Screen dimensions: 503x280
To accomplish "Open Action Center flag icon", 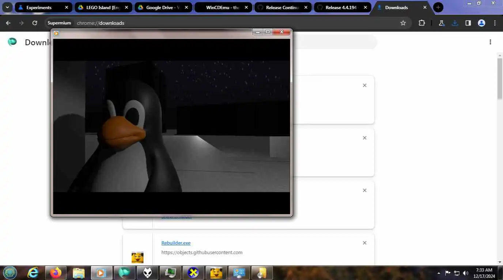I will (448, 273).
